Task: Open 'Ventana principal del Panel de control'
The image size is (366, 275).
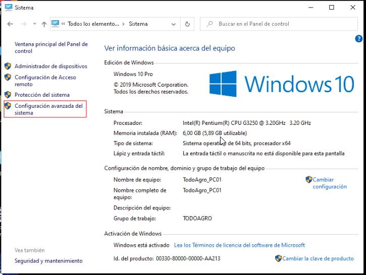Action: [51, 47]
